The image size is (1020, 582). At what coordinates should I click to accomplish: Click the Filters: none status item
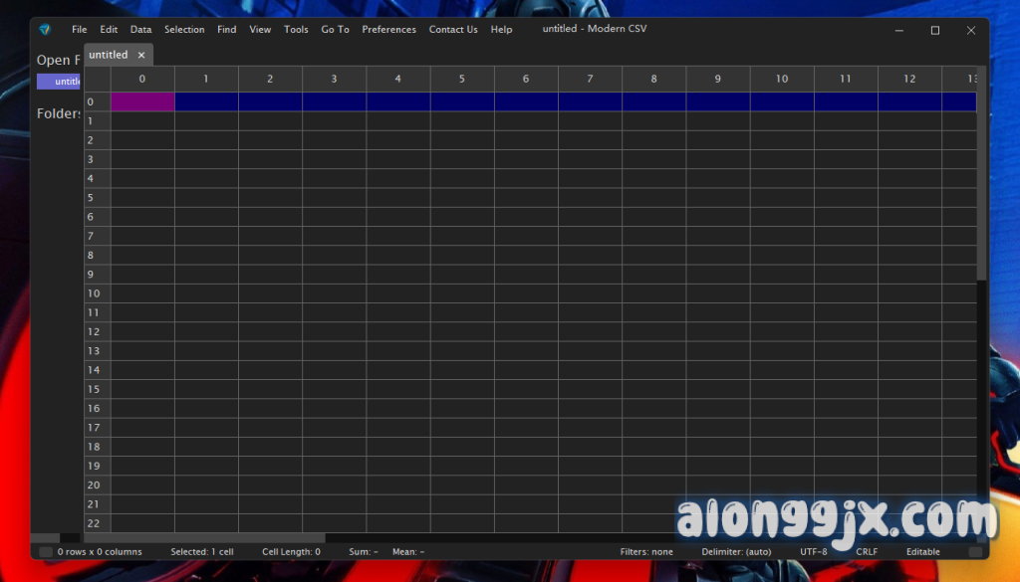click(x=646, y=552)
